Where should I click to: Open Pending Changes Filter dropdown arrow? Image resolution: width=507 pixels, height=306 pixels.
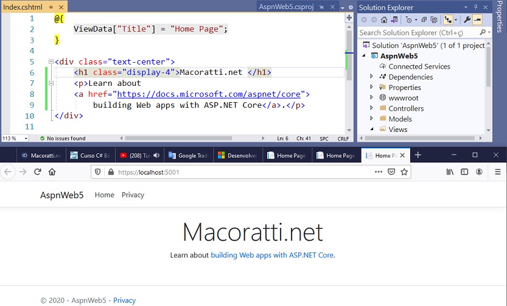416,20
